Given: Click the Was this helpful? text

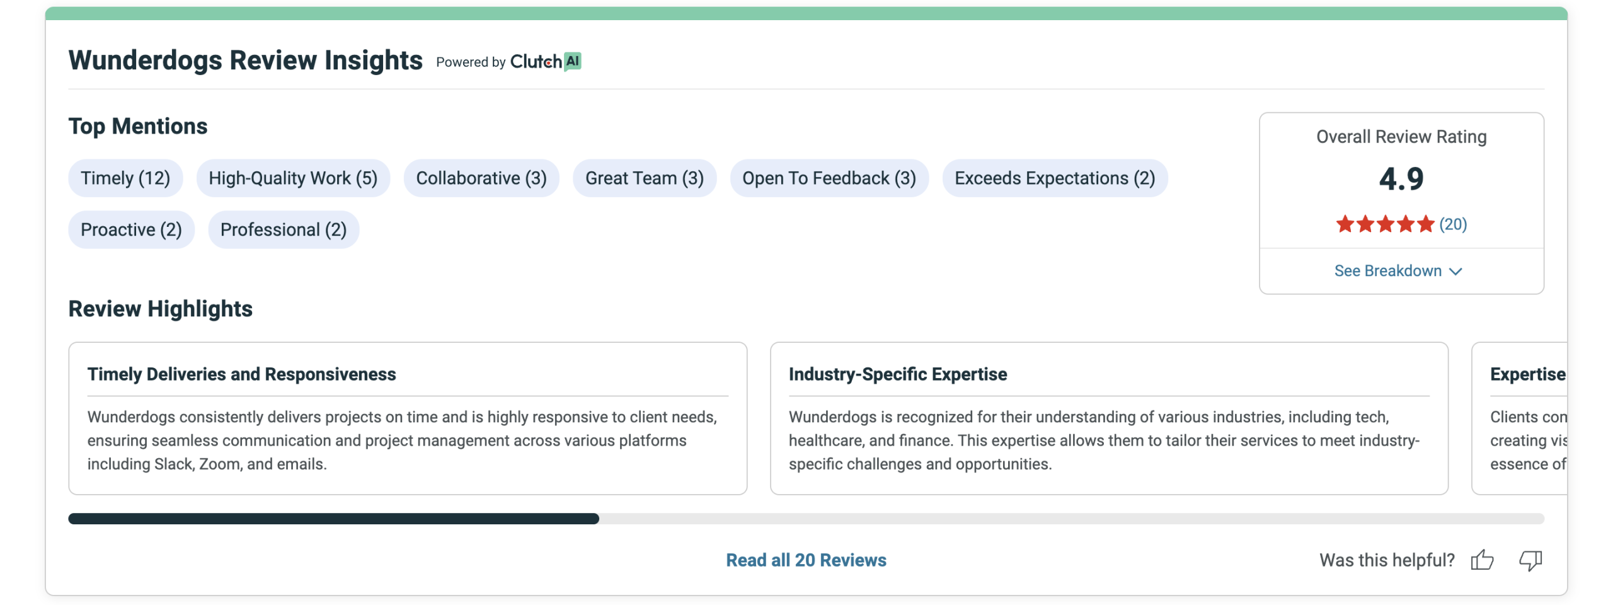Looking at the screenshot, I should (1387, 560).
